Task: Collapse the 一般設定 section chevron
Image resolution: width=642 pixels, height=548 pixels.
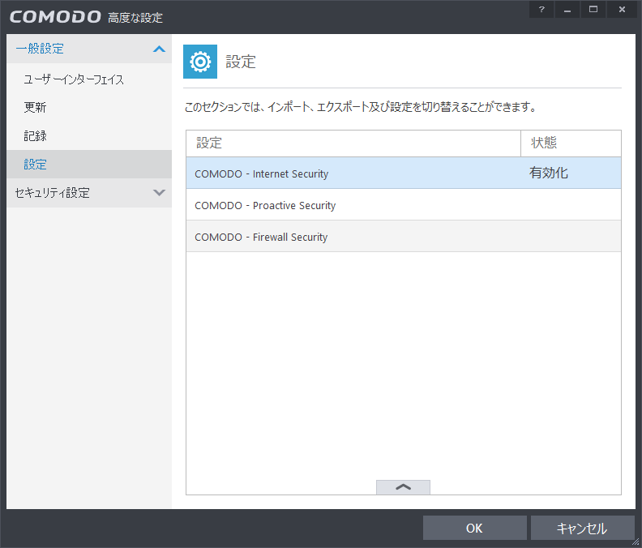Action: coord(159,49)
